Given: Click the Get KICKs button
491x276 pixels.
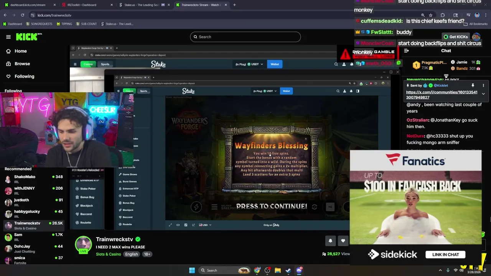Looking at the screenshot, I should tap(455, 37).
